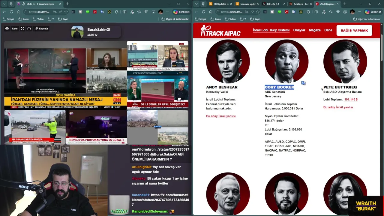Image resolution: width=384 pixels, height=216 pixels.
Task: Open Mağaza menu item
Action: [x=315, y=30]
